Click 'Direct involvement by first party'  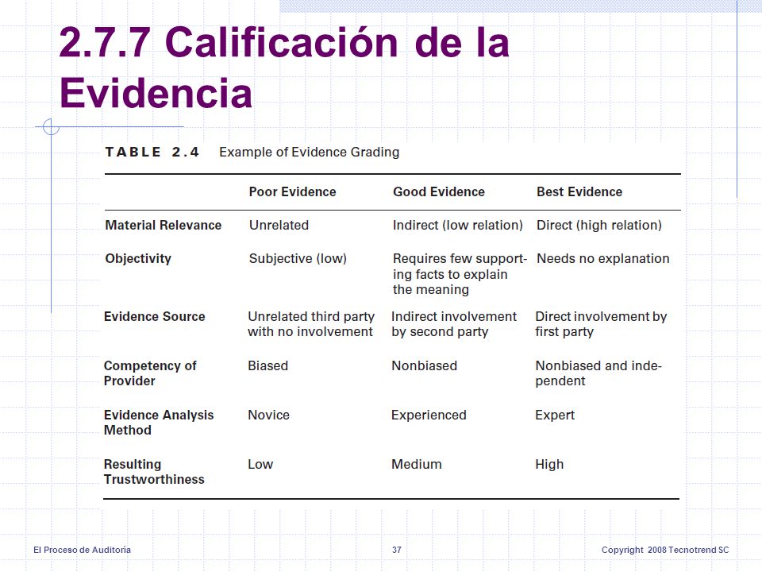click(601, 324)
